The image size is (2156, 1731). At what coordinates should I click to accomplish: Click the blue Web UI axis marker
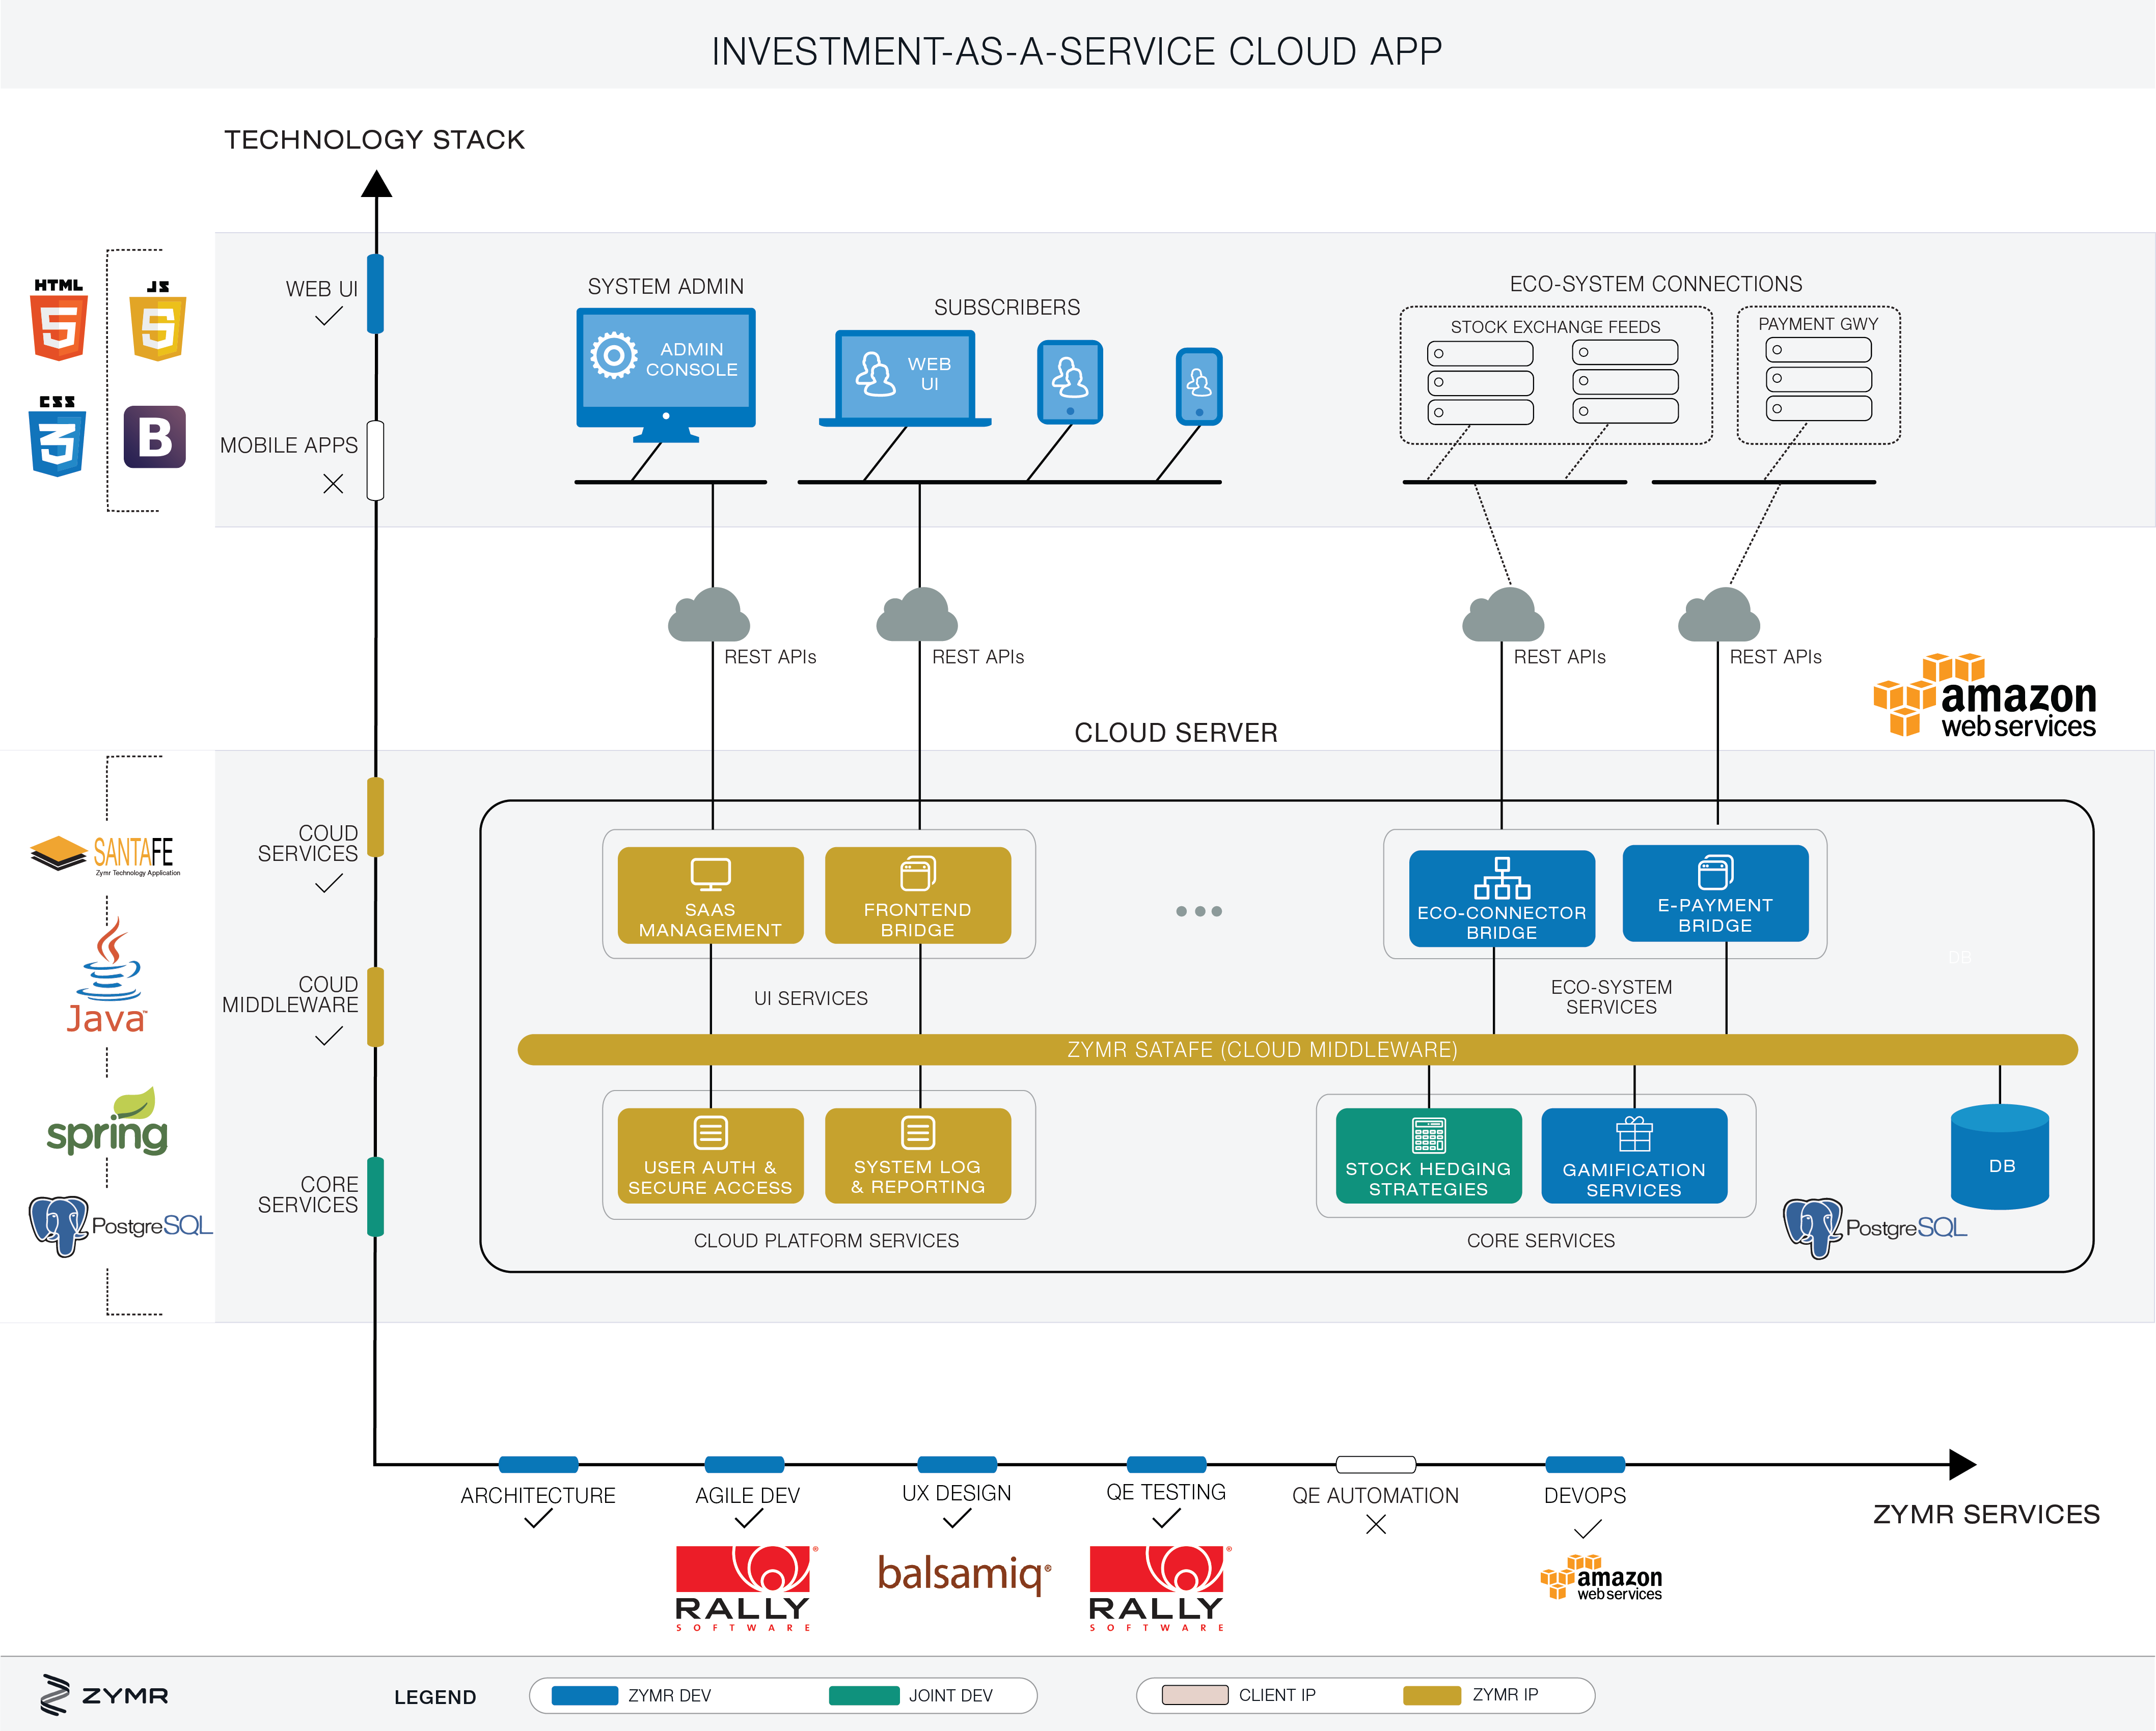point(376,294)
